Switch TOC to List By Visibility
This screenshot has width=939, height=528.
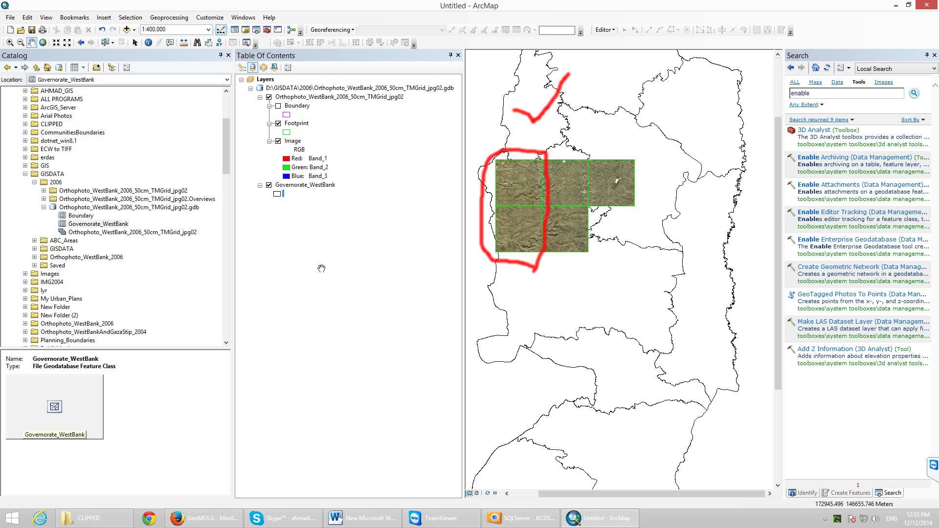click(264, 67)
